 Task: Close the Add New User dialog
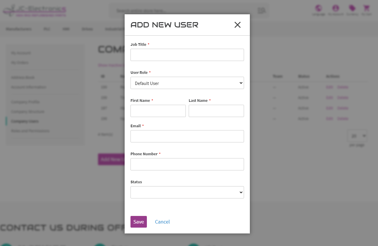tap(238, 25)
